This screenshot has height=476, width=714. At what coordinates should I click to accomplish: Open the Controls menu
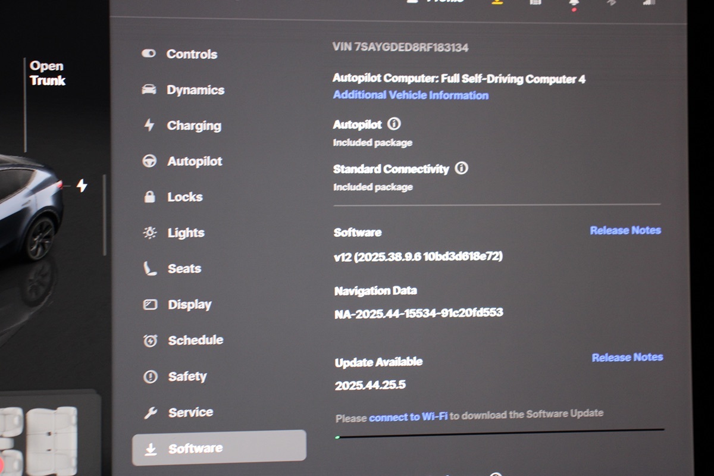pos(191,54)
